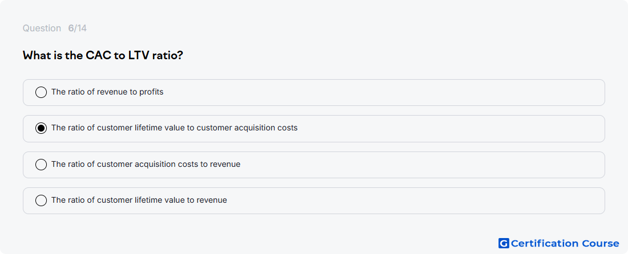Click the 'What is the CAC to LTV ratio?' heading
Image resolution: width=628 pixels, height=254 pixels.
point(103,55)
